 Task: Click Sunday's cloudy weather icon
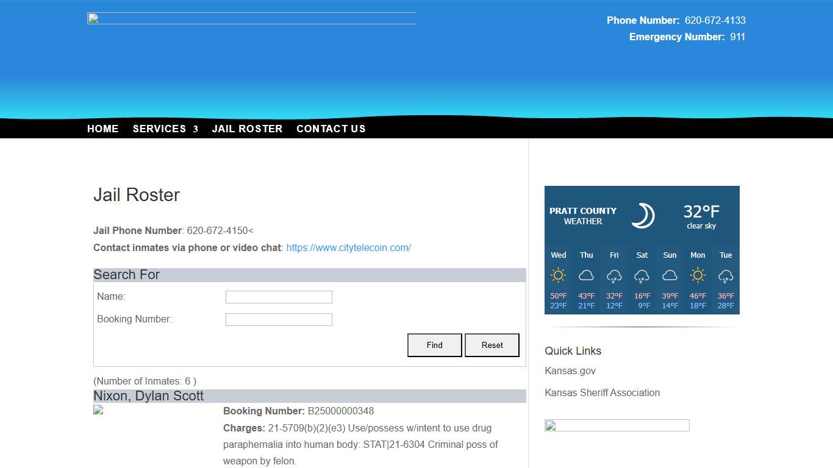(670, 275)
